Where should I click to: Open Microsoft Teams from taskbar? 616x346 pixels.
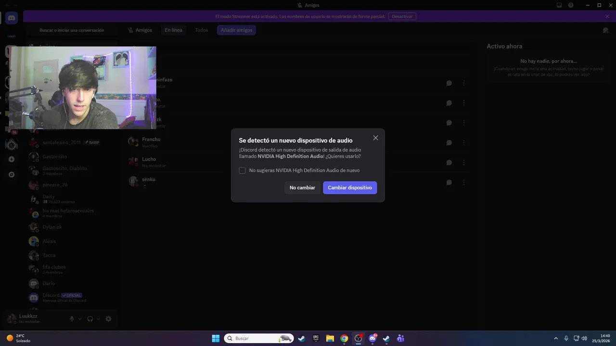tap(400, 338)
